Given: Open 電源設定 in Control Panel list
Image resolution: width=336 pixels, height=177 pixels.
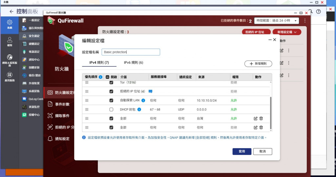Looking at the screenshot, I should coord(32,52).
